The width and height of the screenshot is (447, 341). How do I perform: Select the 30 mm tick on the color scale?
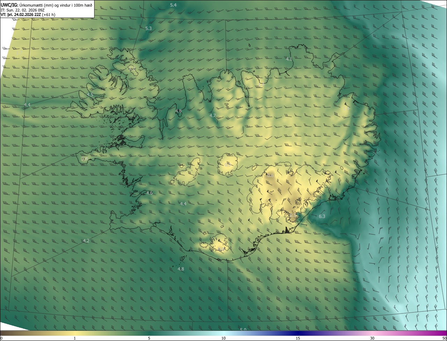click(372, 338)
